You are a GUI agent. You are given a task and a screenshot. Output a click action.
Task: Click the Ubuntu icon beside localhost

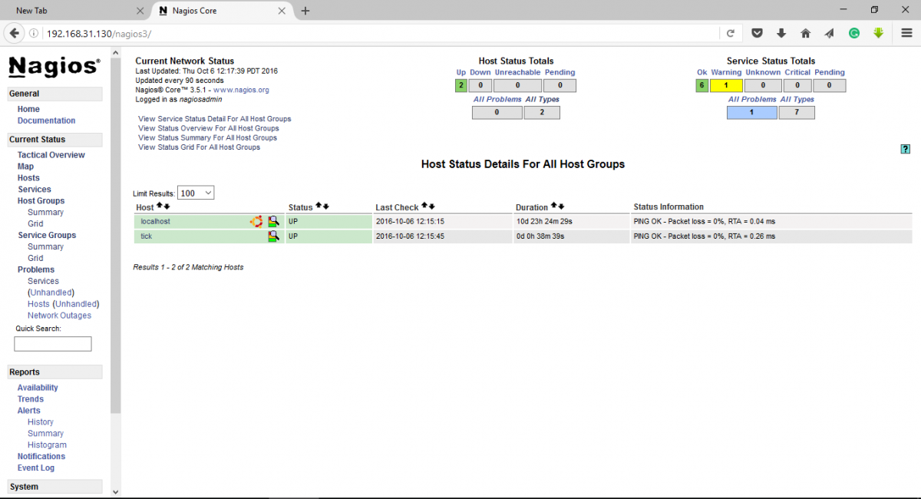tap(256, 221)
